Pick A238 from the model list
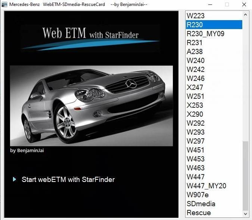 click(214, 51)
